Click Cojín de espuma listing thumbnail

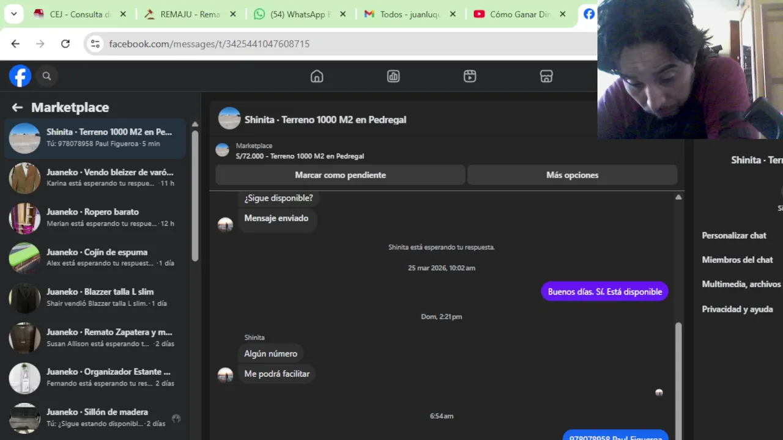click(24, 258)
